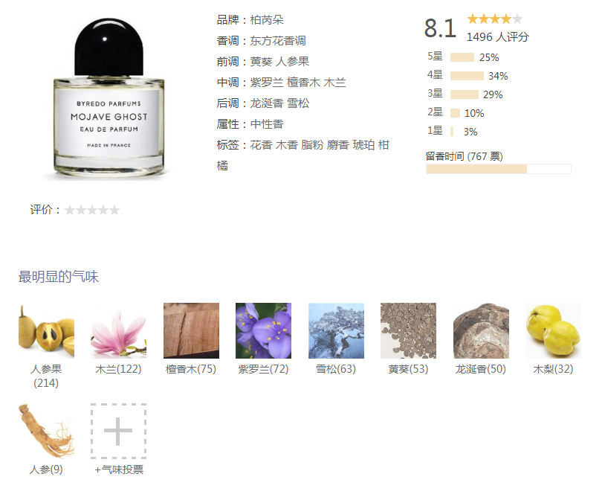Open the 龙涎香 base note link

tap(267, 103)
